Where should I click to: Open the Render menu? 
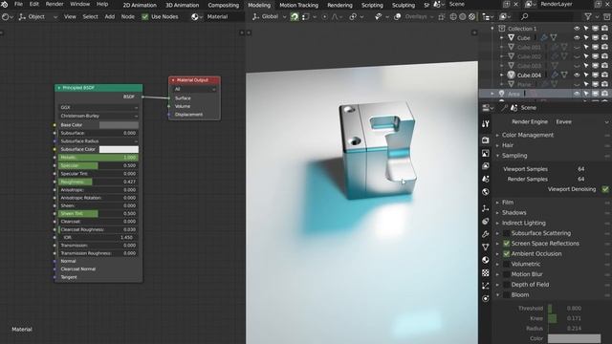[55, 4]
